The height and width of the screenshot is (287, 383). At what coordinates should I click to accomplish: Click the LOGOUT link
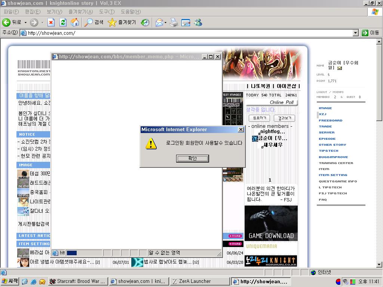click(322, 92)
